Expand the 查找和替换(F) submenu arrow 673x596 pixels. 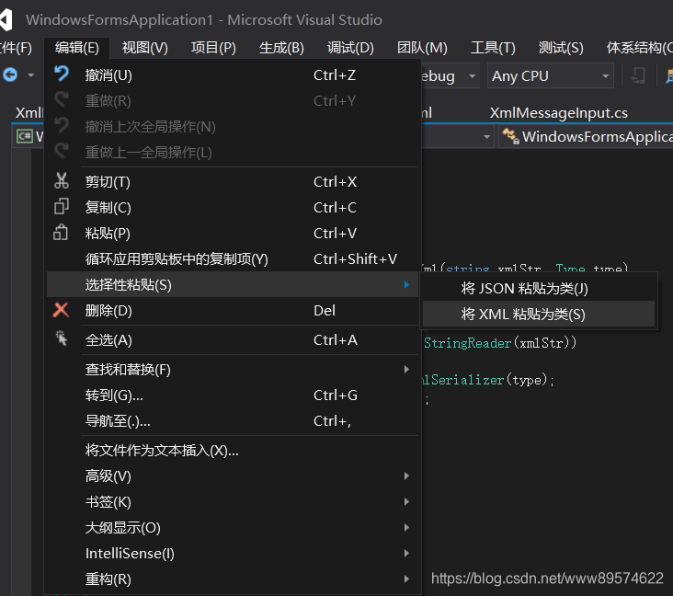point(406,369)
